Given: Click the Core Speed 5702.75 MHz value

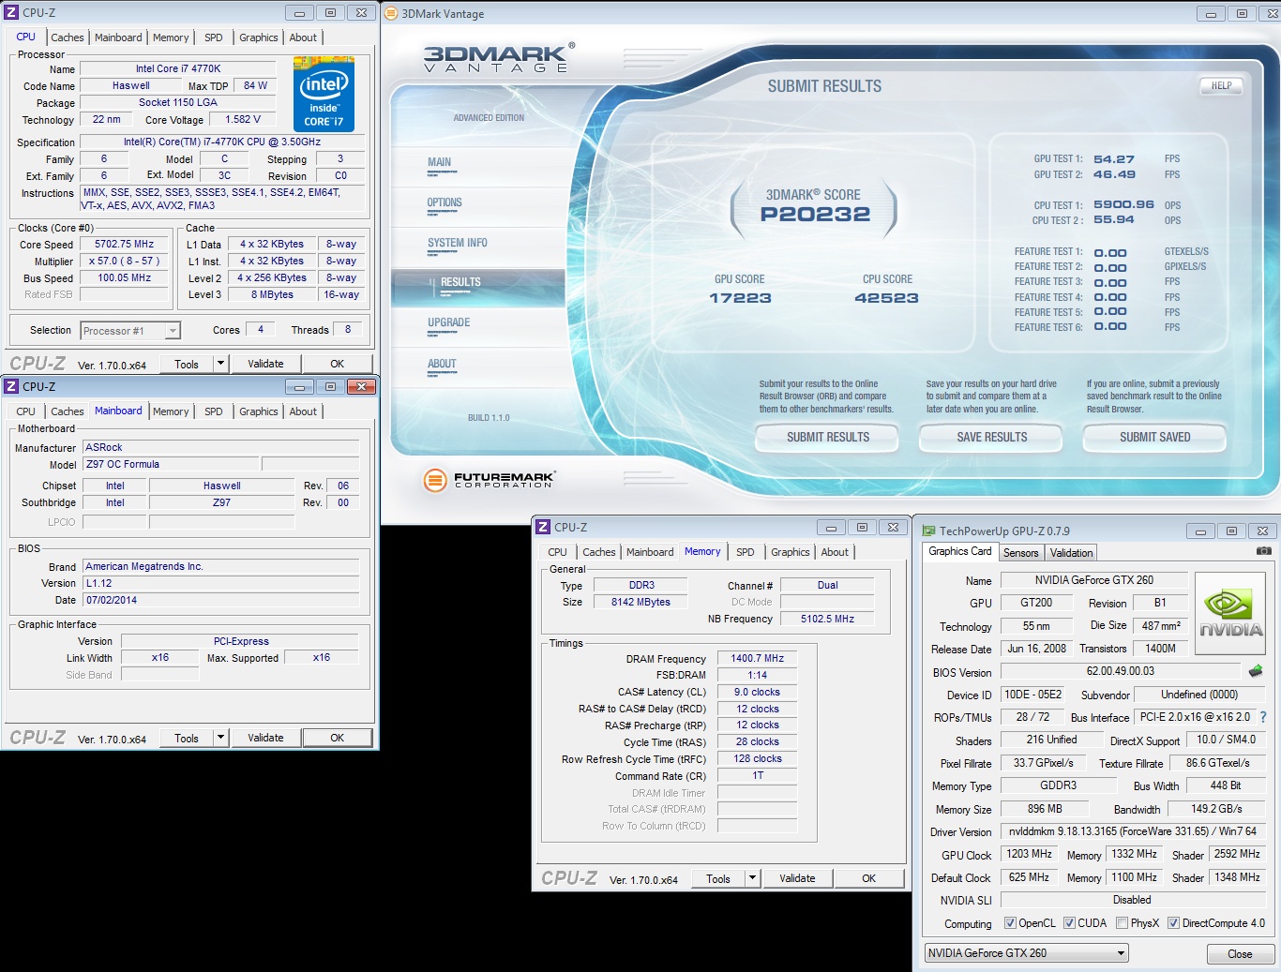Looking at the screenshot, I should [125, 244].
